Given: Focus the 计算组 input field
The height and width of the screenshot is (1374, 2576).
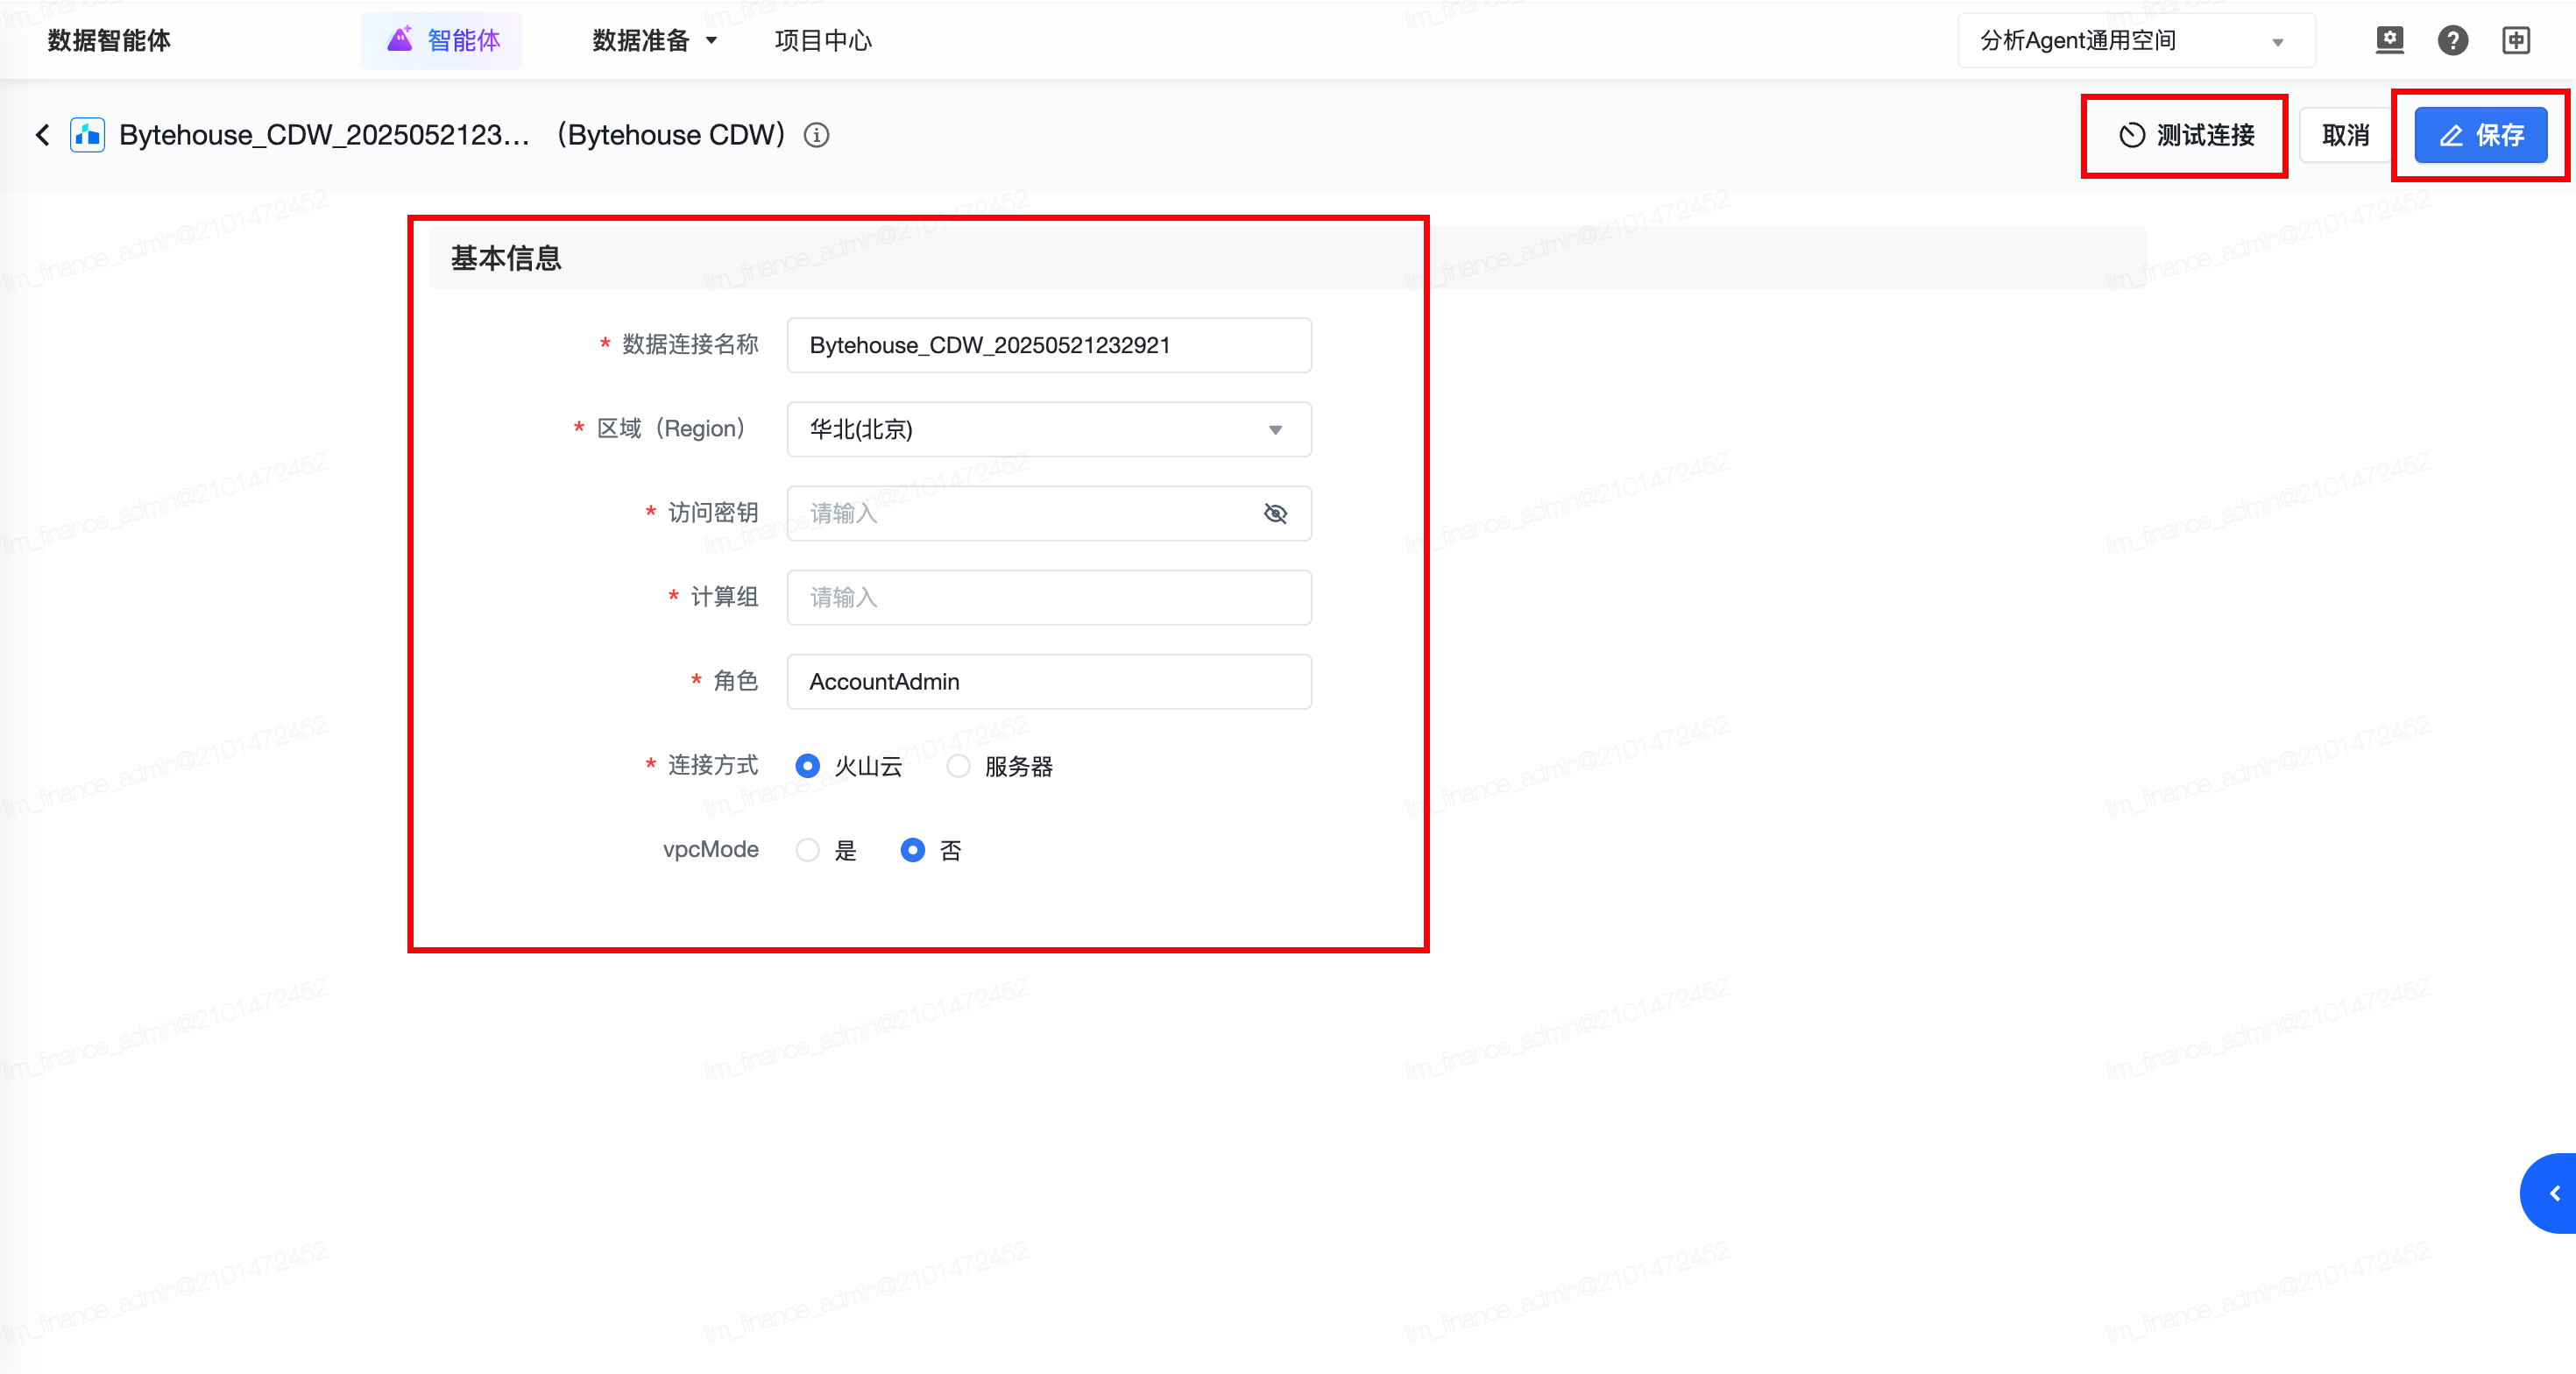Looking at the screenshot, I should (1049, 597).
